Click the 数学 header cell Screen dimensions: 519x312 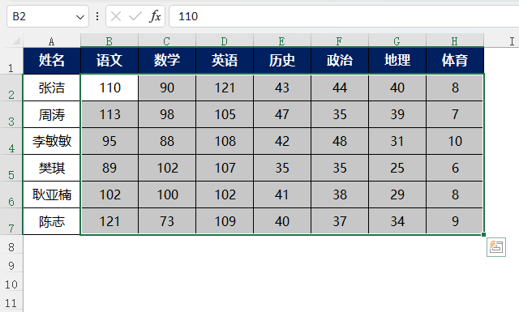(167, 61)
